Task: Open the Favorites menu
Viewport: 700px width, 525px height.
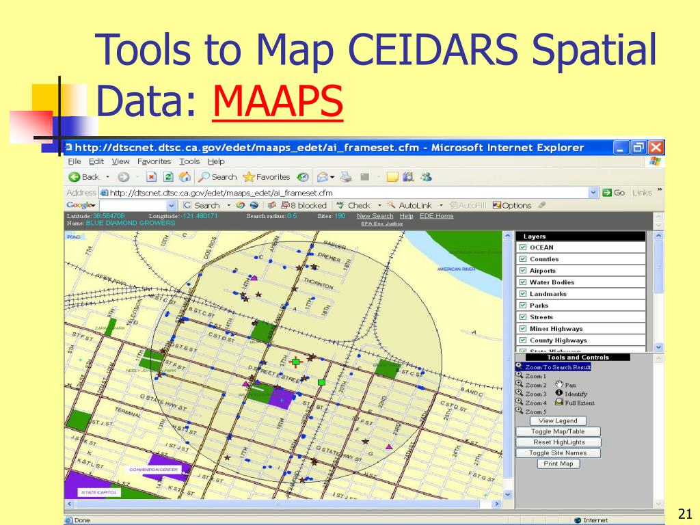Action: [x=154, y=161]
